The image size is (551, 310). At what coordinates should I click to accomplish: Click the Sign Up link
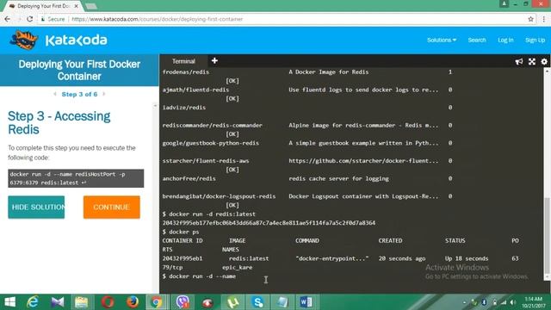click(535, 40)
